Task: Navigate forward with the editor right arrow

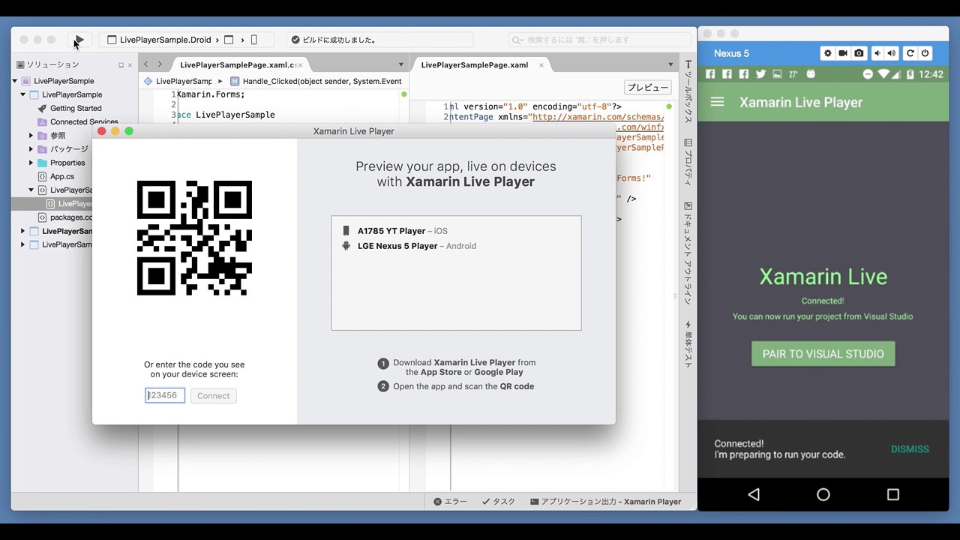Action: tap(160, 64)
